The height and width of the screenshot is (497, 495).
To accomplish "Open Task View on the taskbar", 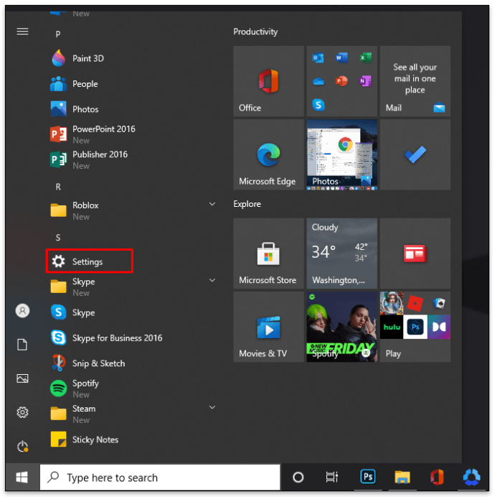I will coord(332,477).
